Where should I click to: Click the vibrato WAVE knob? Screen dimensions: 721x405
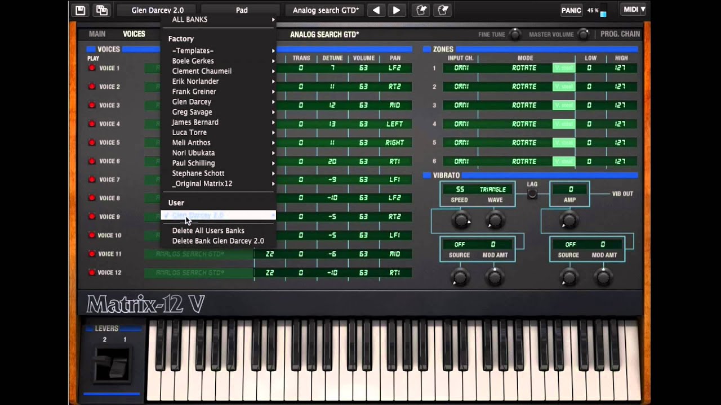(x=495, y=220)
